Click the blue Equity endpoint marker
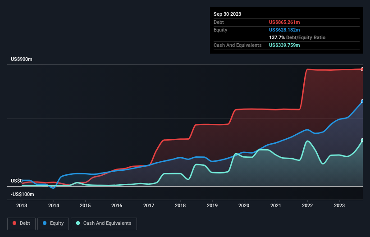The height and width of the screenshot is (237, 370). (362, 101)
